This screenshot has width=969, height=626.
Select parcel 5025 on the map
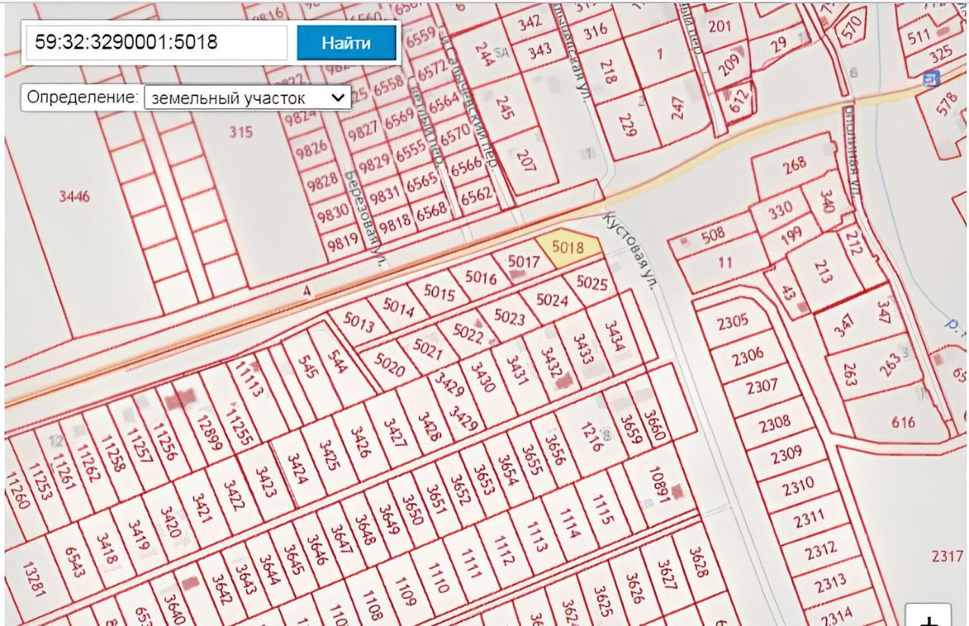click(591, 284)
